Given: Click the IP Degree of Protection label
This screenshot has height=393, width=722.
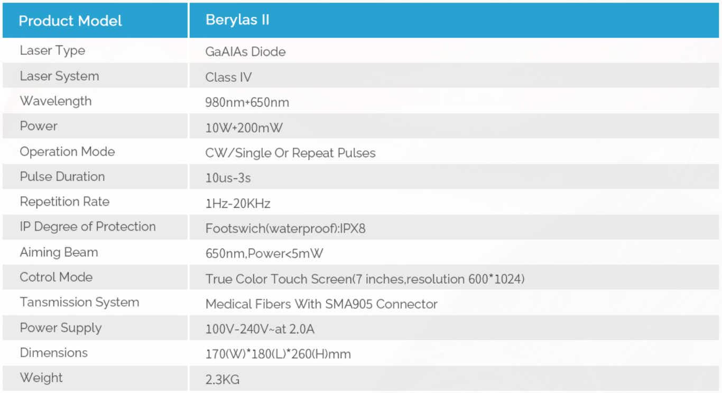Looking at the screenshot, I should (x=88, y=227).
